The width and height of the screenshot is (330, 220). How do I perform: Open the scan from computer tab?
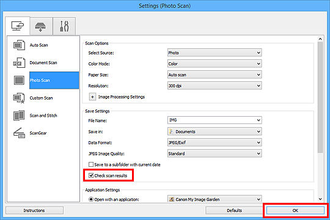[x=18, y=26]
